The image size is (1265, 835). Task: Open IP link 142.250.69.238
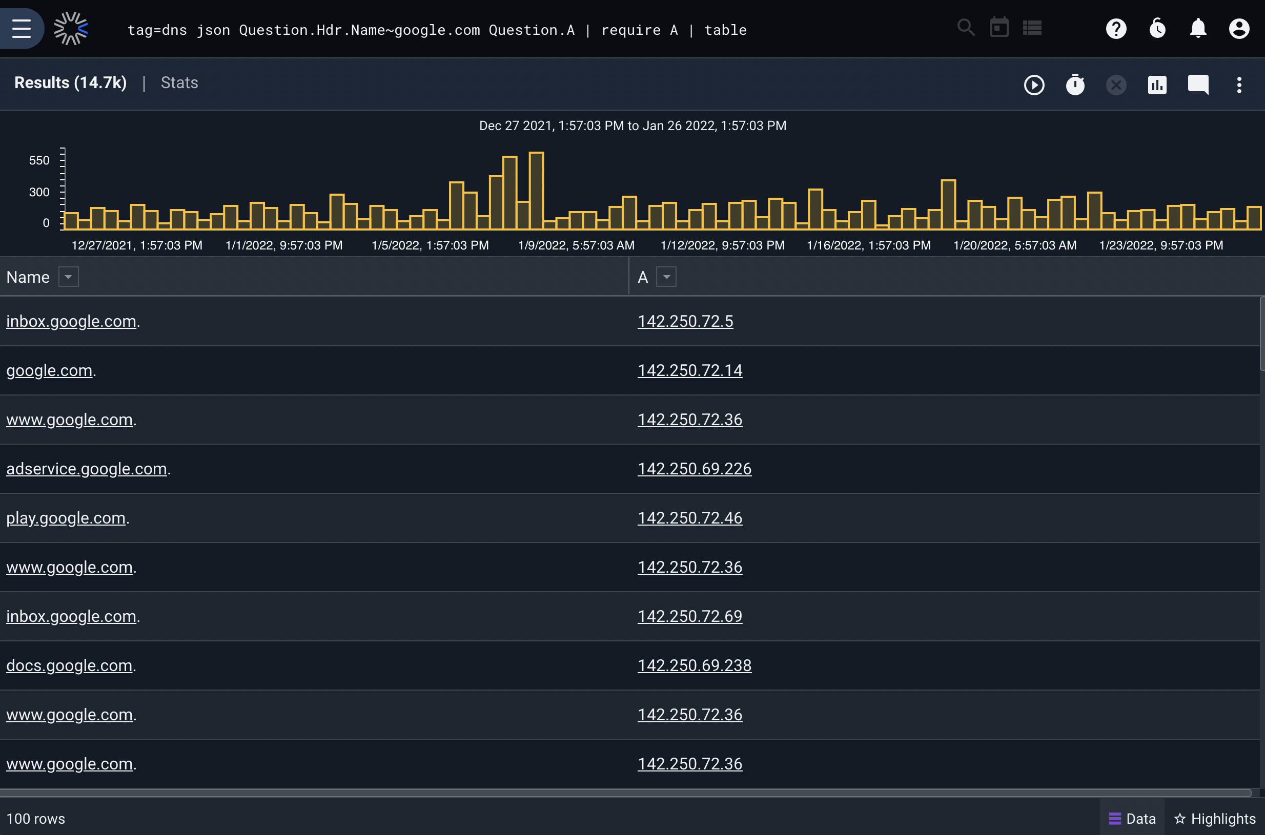(695, 665)
